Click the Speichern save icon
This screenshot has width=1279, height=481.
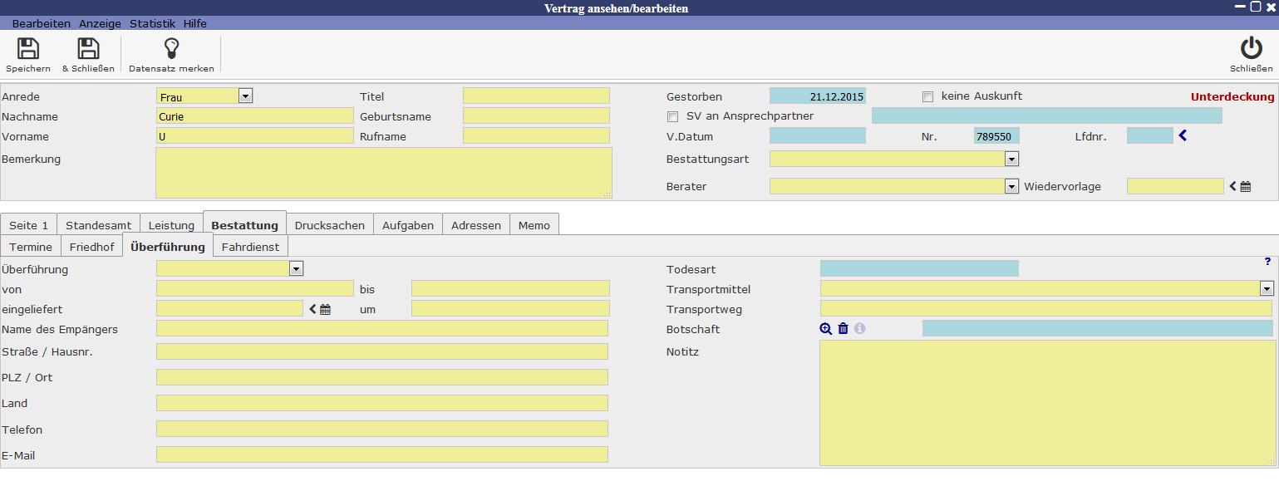point(28,49)
